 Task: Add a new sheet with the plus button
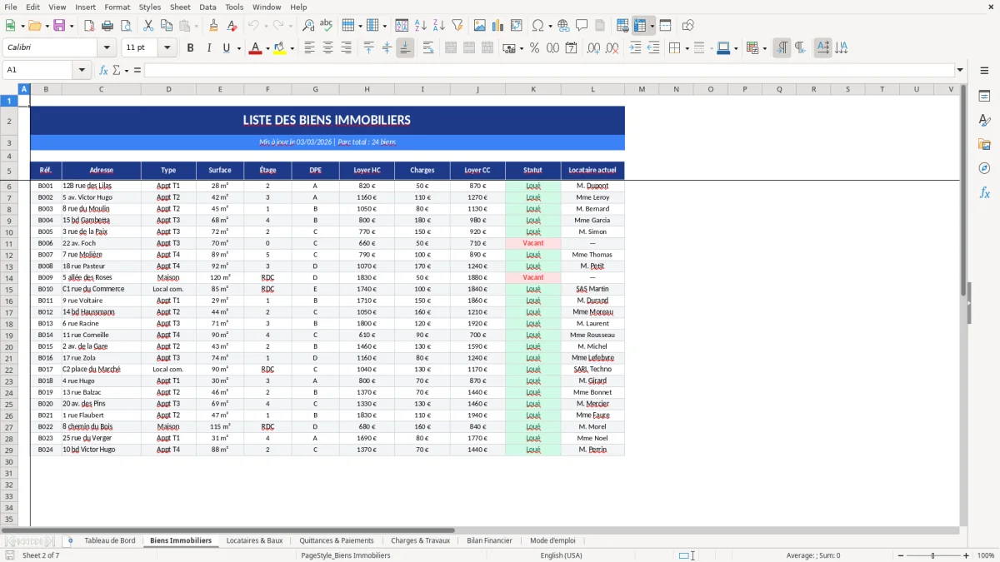[71, 540]
